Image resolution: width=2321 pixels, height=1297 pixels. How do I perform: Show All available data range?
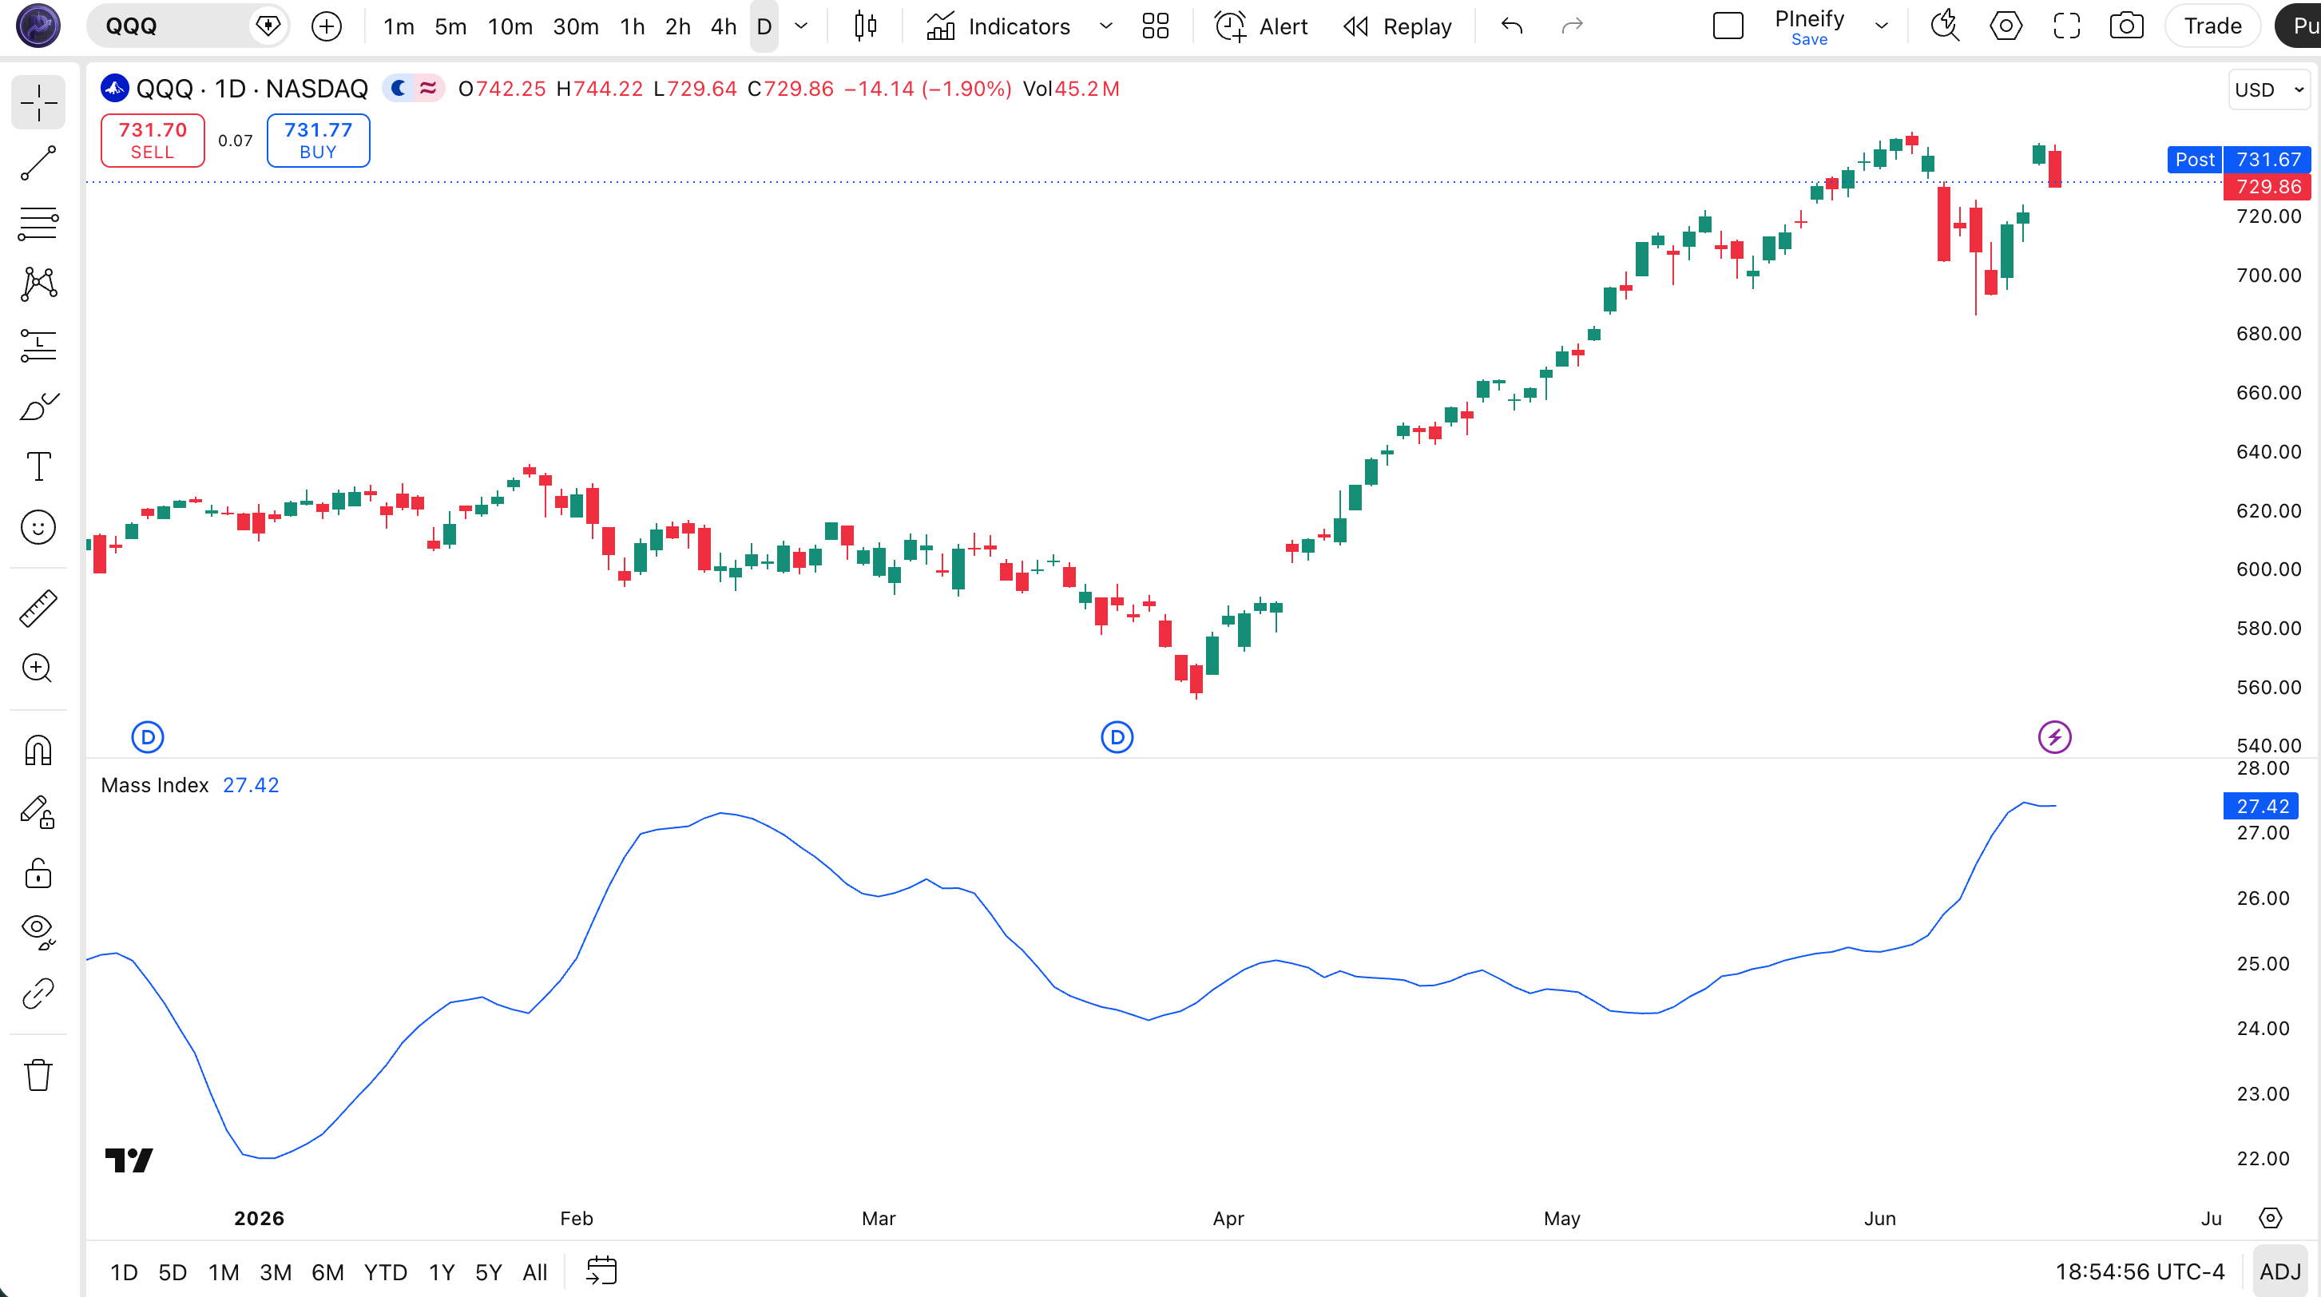[x=535, y=1273]
